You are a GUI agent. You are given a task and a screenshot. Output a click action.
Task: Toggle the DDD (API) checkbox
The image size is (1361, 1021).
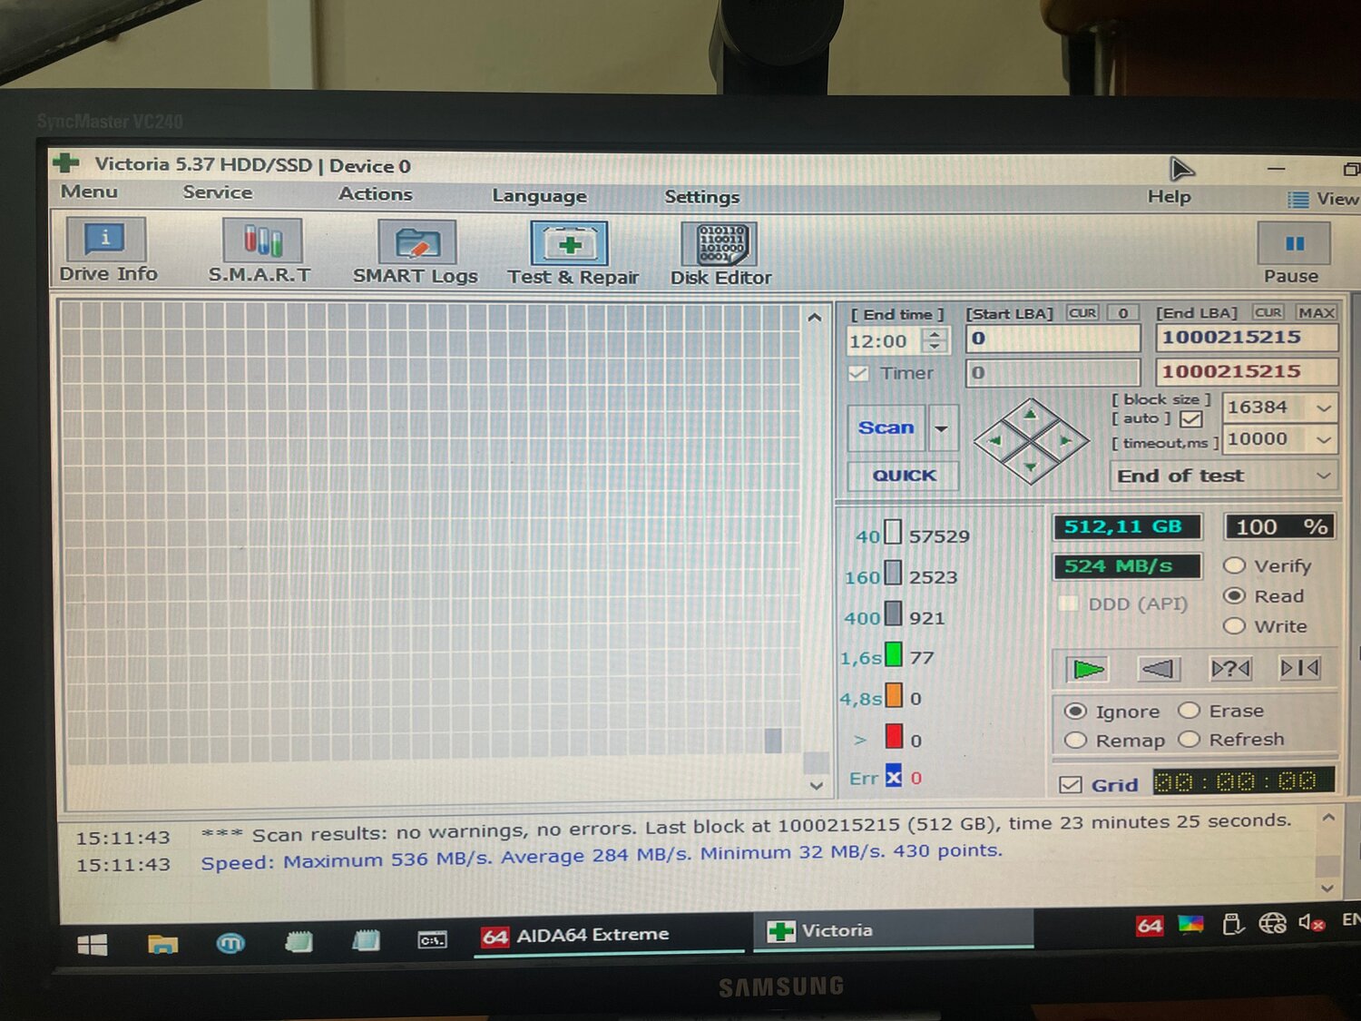point(1069,604)
